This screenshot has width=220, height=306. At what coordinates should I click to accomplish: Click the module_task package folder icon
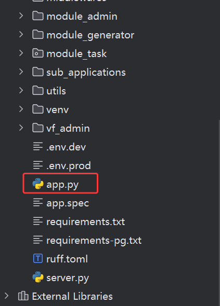point(38,53)
